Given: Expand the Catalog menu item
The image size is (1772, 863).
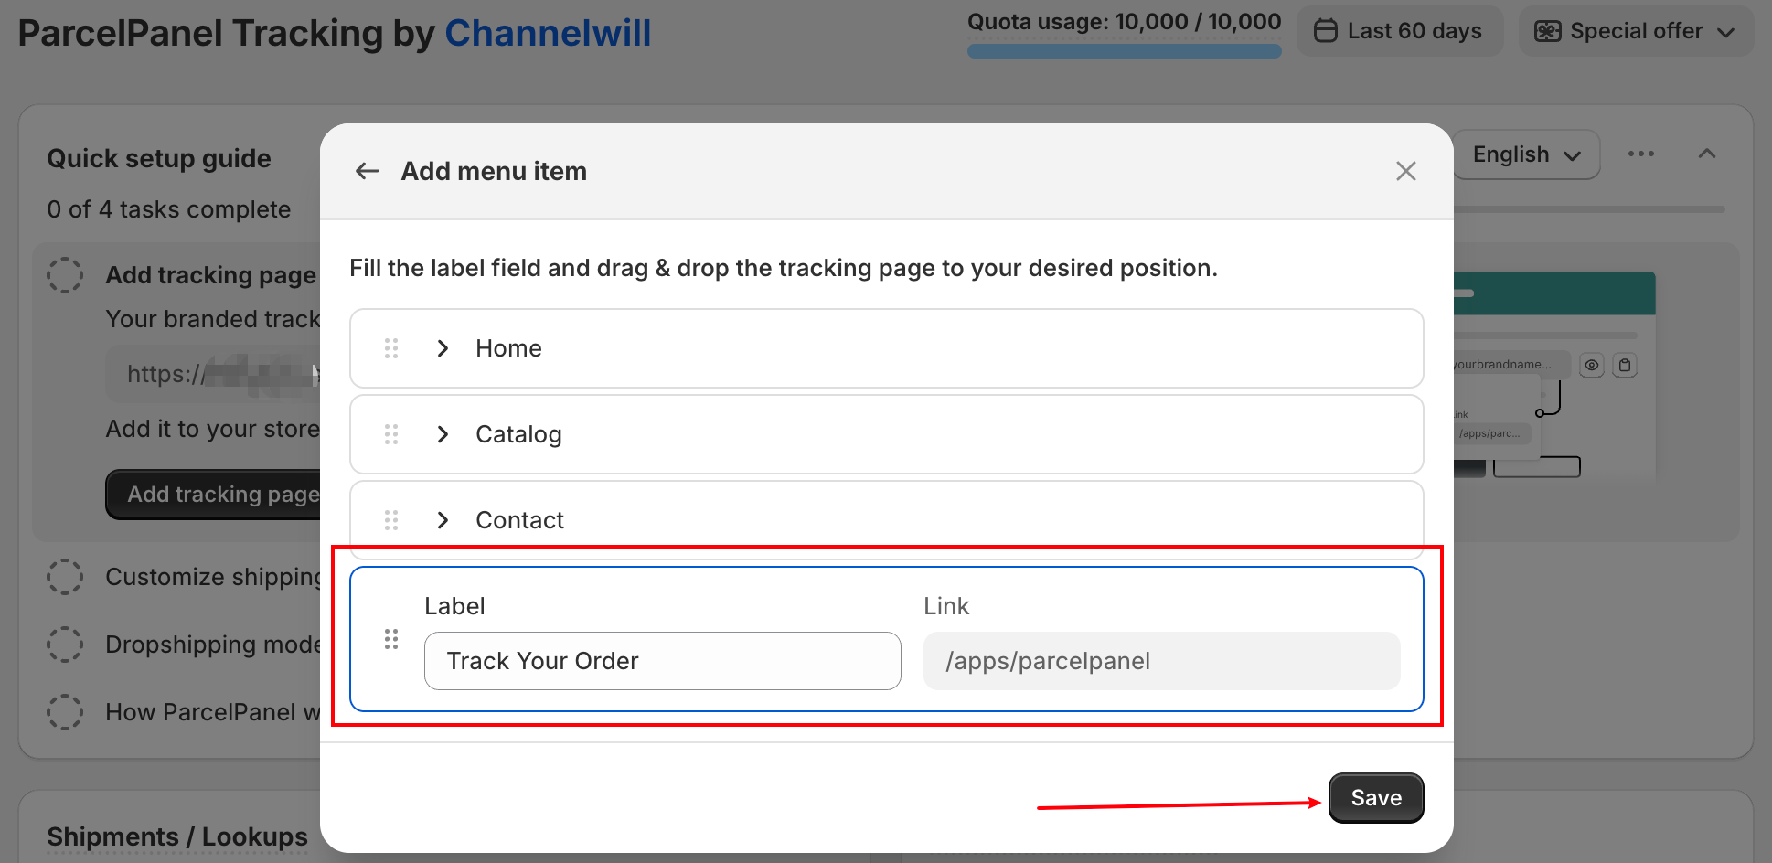Looking at the screenshot, I should point(443,434).
